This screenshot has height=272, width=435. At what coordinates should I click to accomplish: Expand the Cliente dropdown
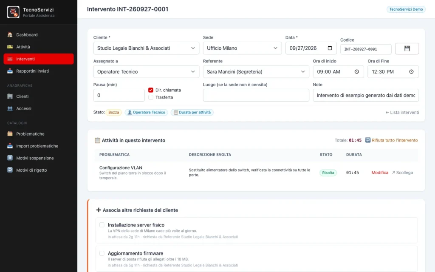tap(146, 48)
